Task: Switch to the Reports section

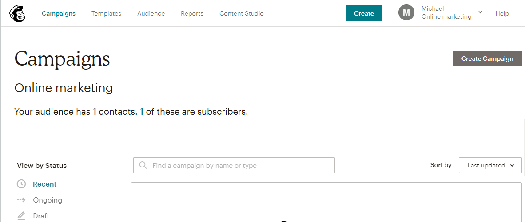Action: [x=192, y=13]
